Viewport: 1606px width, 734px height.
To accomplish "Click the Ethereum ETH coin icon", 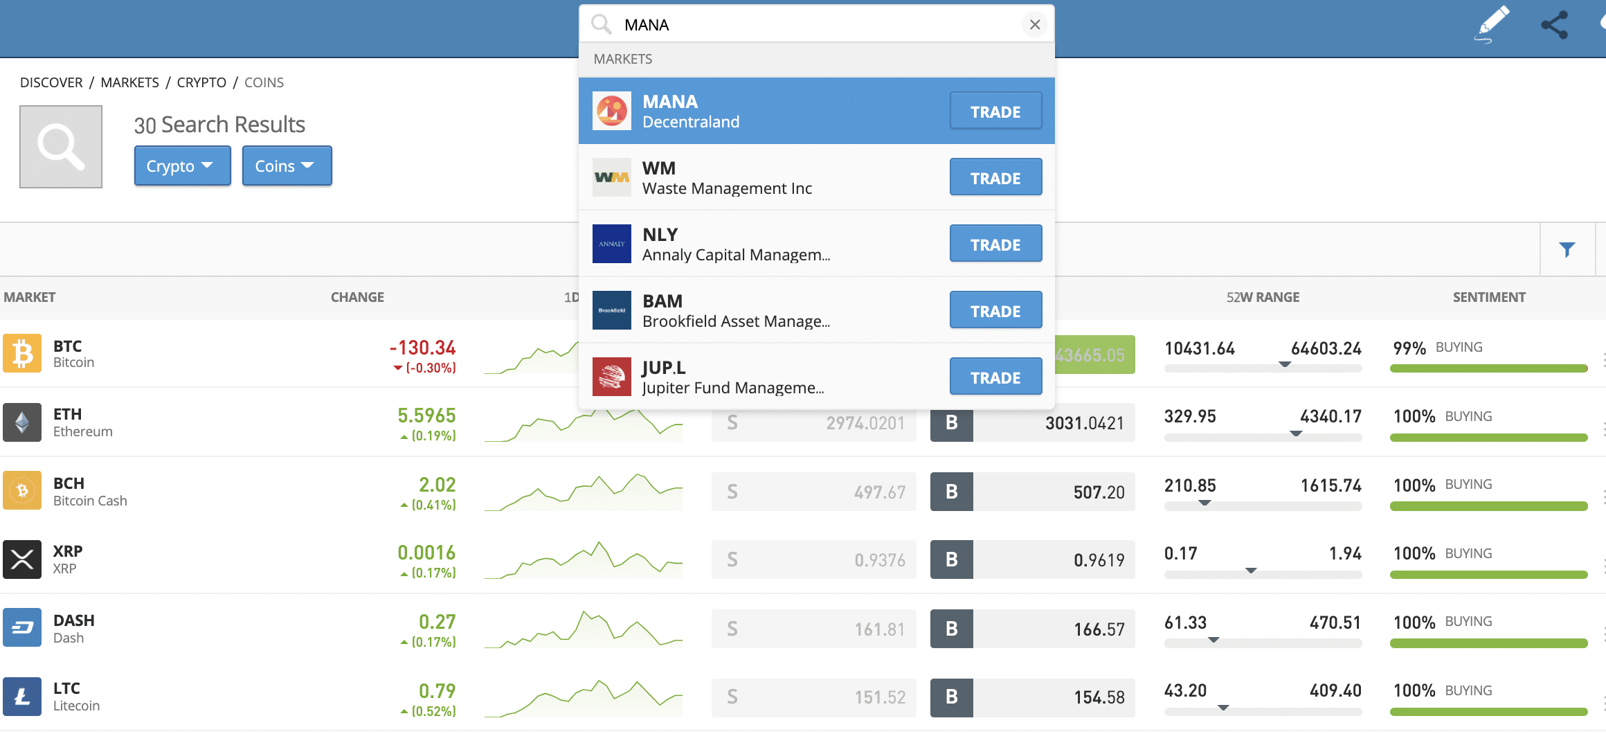I will (22, 422).
